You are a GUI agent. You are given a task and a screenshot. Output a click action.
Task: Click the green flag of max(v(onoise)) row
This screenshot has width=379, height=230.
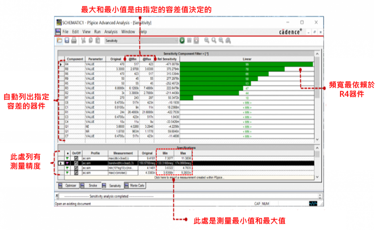[x=67, y=173]
